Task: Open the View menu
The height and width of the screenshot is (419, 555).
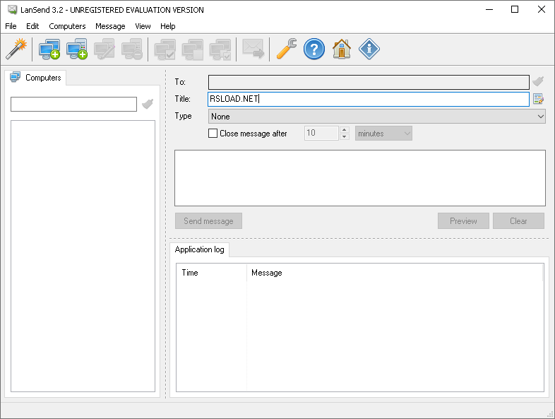Action: click(143, 26)
